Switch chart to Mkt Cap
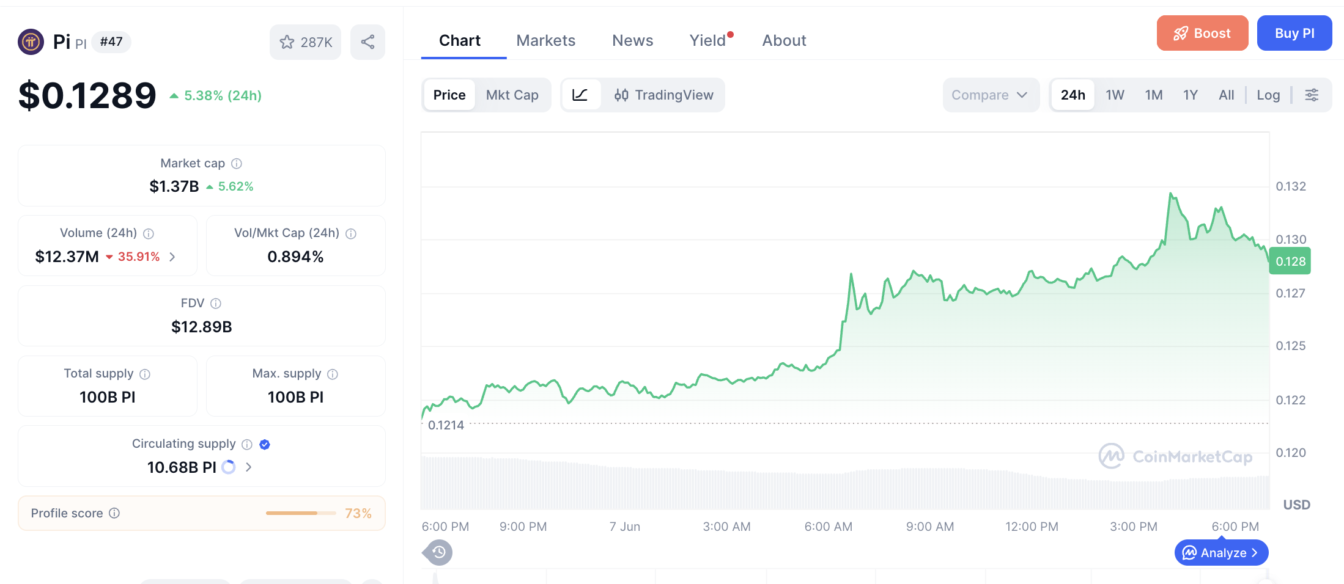1344x584 pixels. tap(512, 95)
